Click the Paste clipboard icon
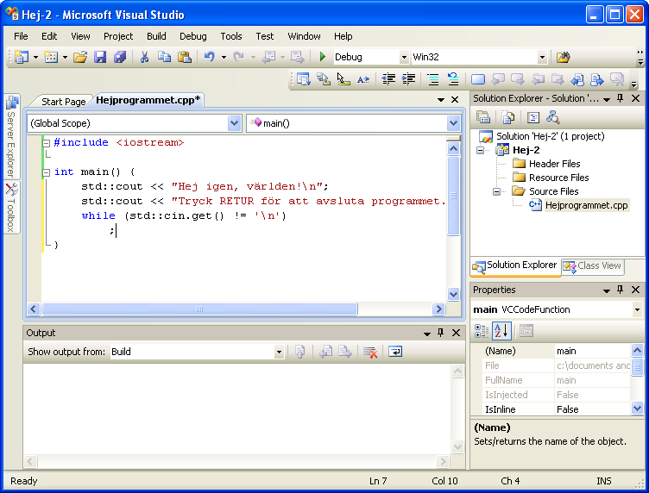 pyautogui.click(x=184, y=57)
